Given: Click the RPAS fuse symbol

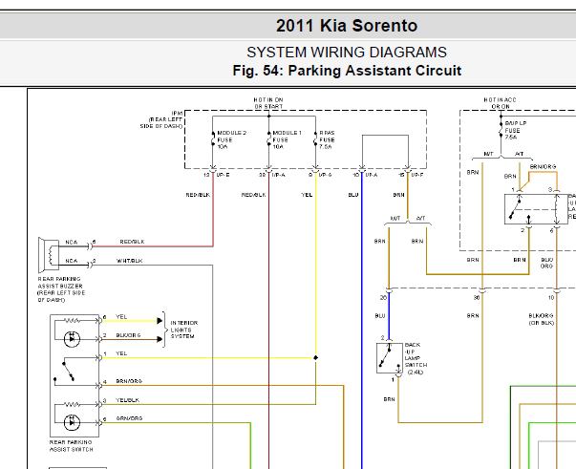Looking at the screenshot, I should tap(315, 139).
